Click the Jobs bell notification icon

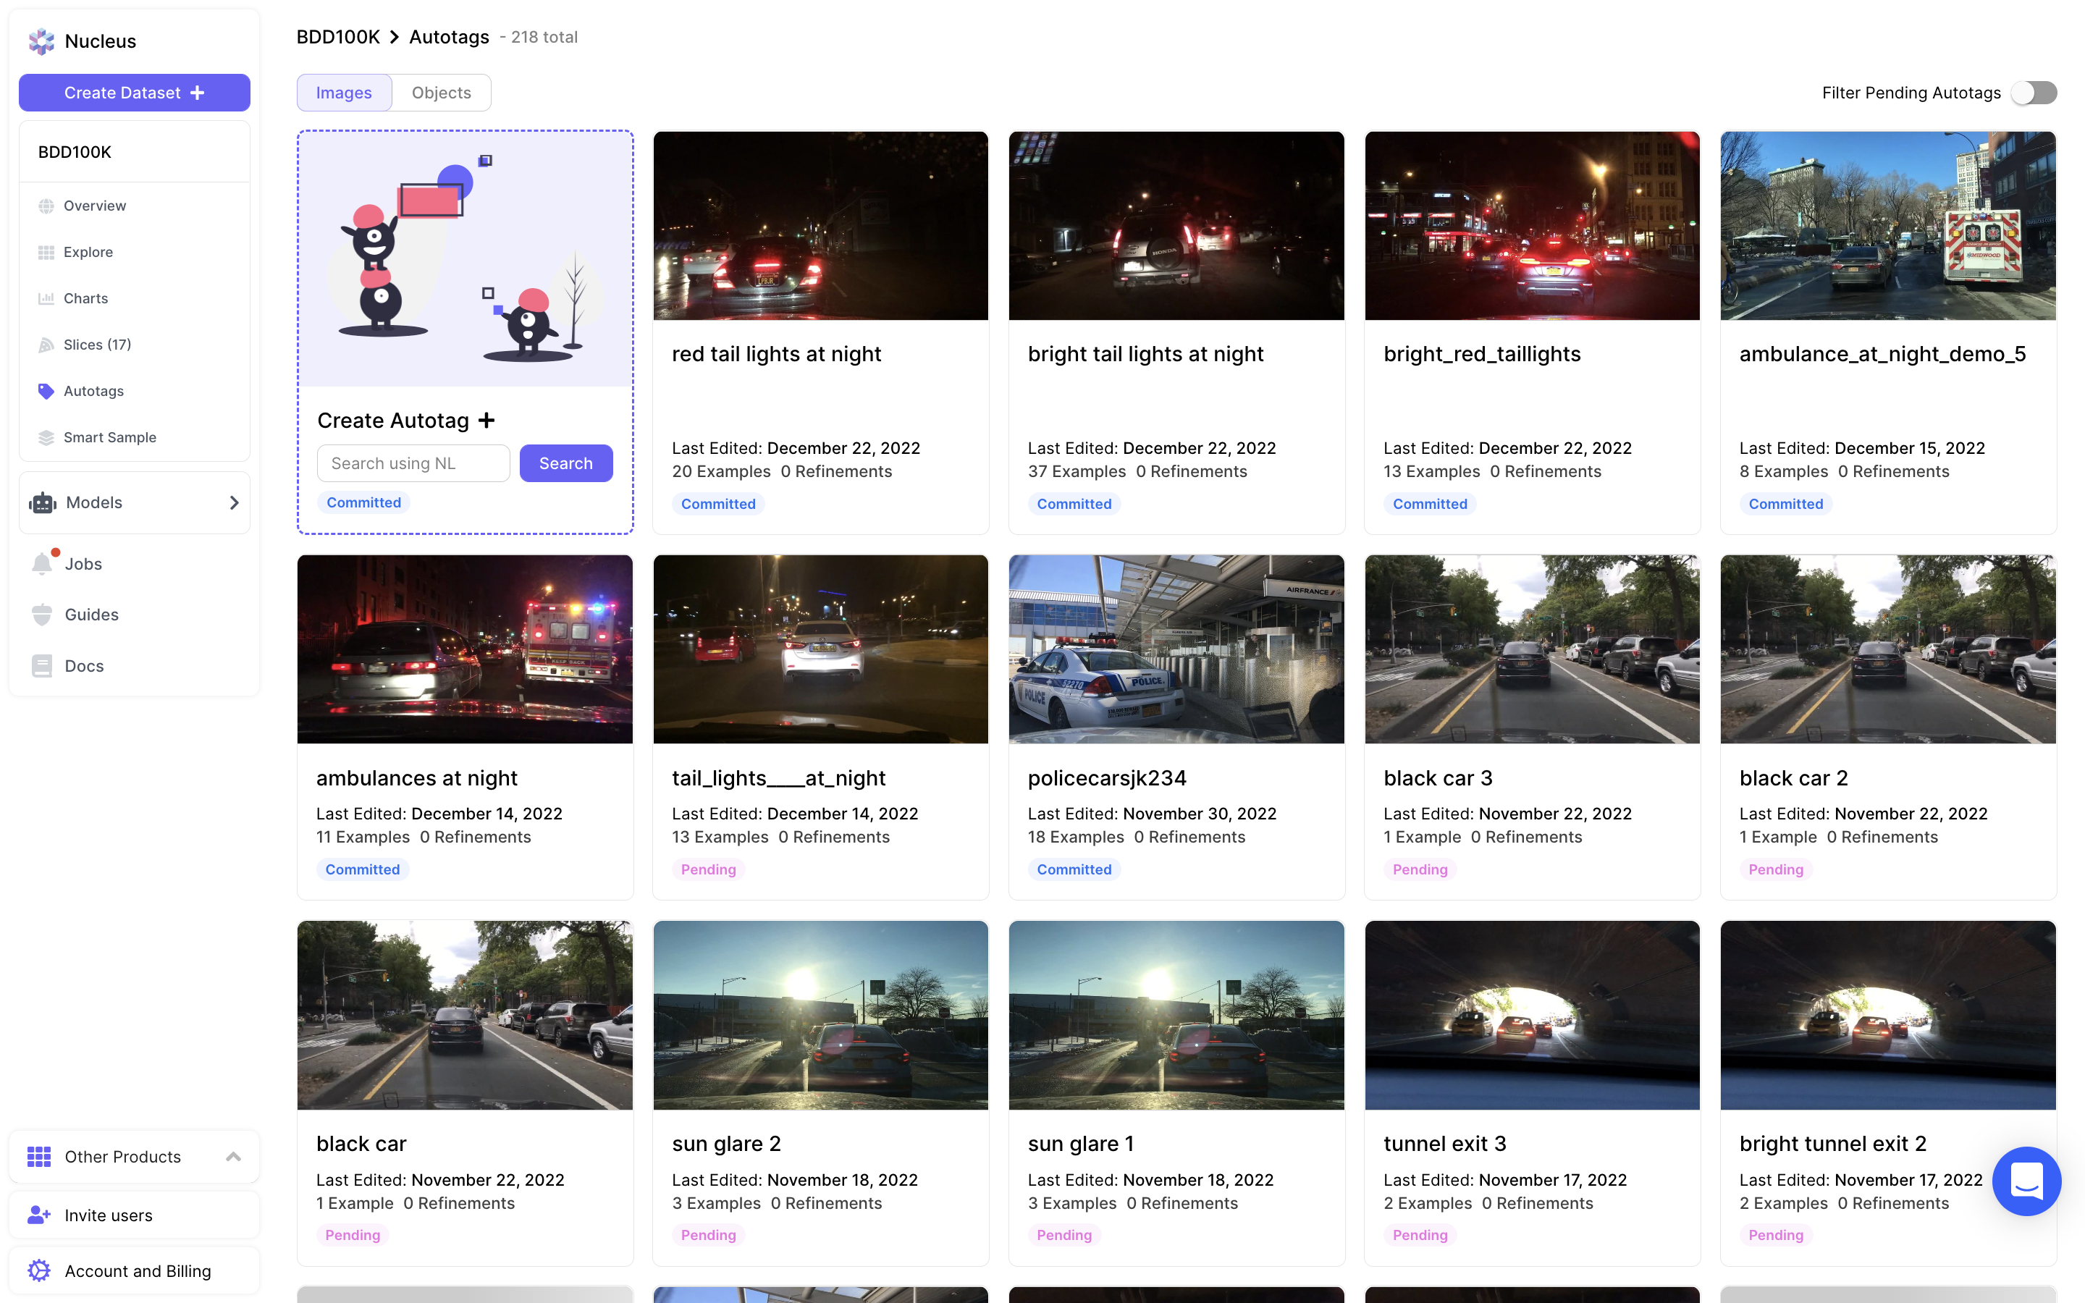pos(42,564)
